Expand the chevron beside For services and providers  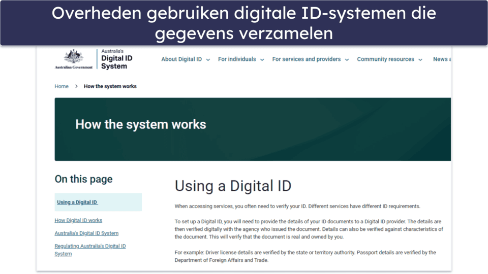pos(347,60)
